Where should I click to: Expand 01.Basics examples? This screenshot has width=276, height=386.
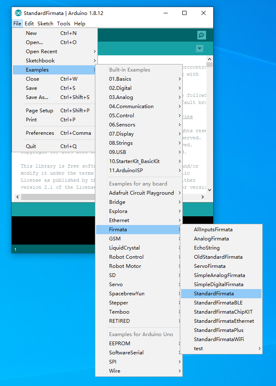pos(139,79)
